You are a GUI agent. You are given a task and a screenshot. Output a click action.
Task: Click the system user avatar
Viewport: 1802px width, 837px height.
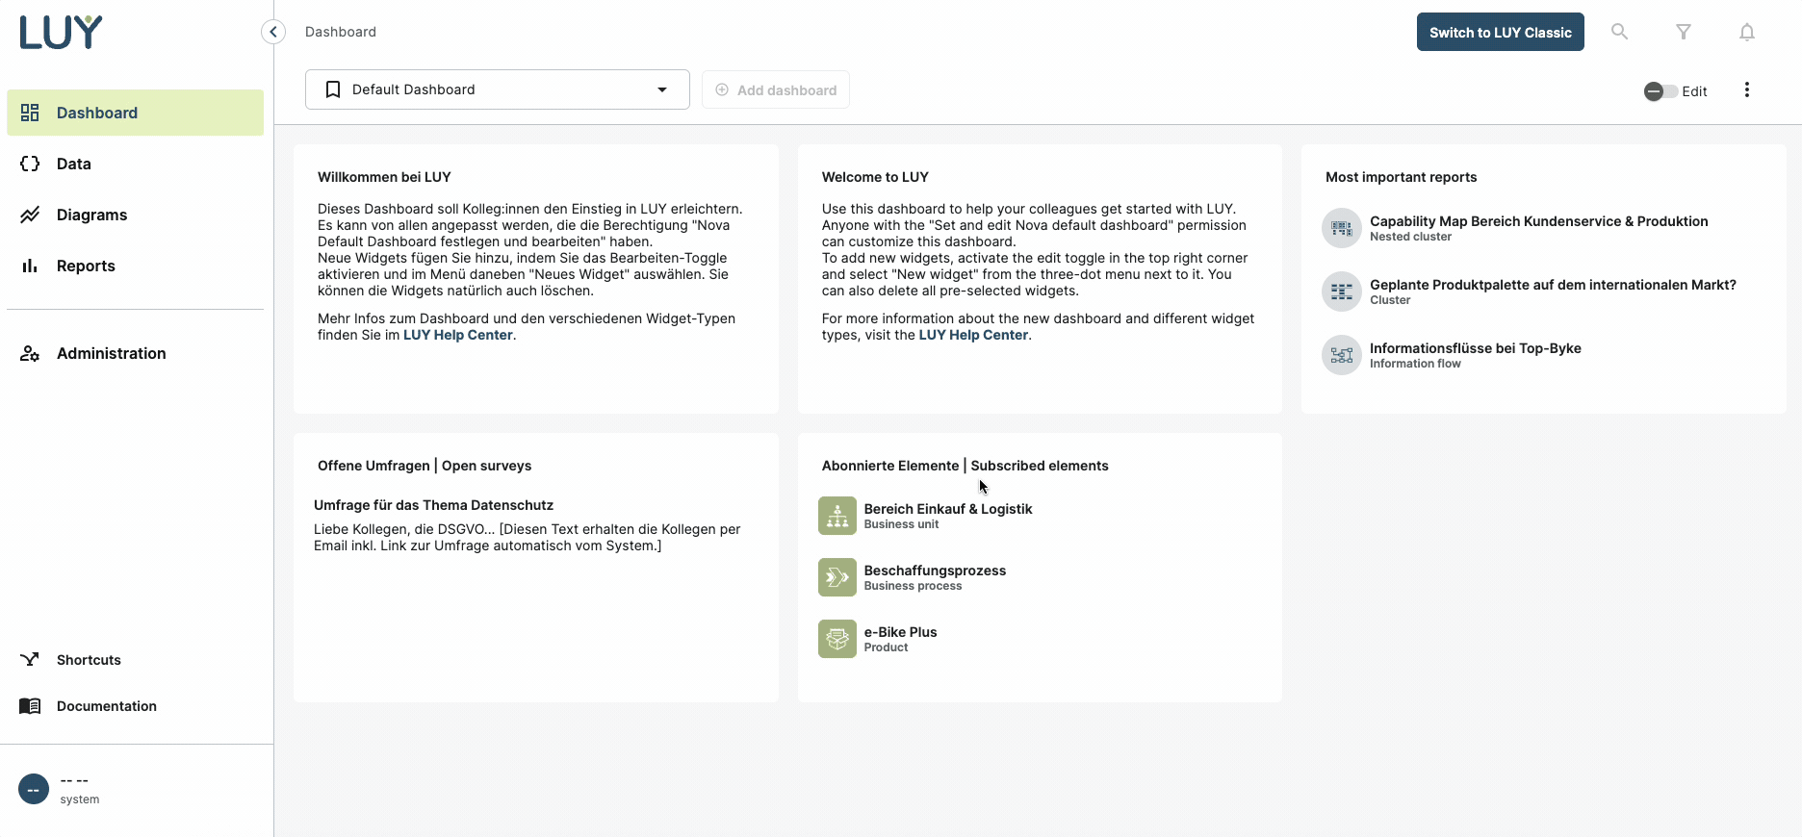click(x=34, y=789)
